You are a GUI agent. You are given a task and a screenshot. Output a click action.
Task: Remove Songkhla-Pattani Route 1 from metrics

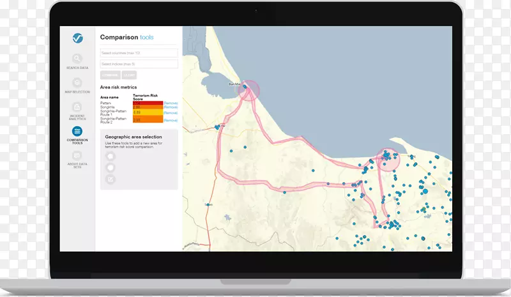click(x=171, y=113)
